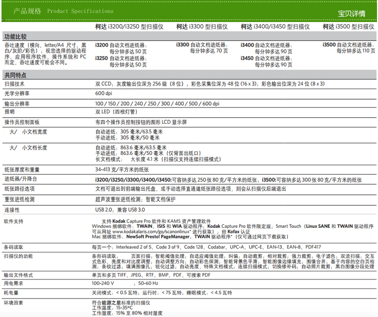Image resolution: width=378 pixels, height=317 pixels.
Task: Click the Interleaved 2 of 5 barcode list
Action: tap(206, 247)
